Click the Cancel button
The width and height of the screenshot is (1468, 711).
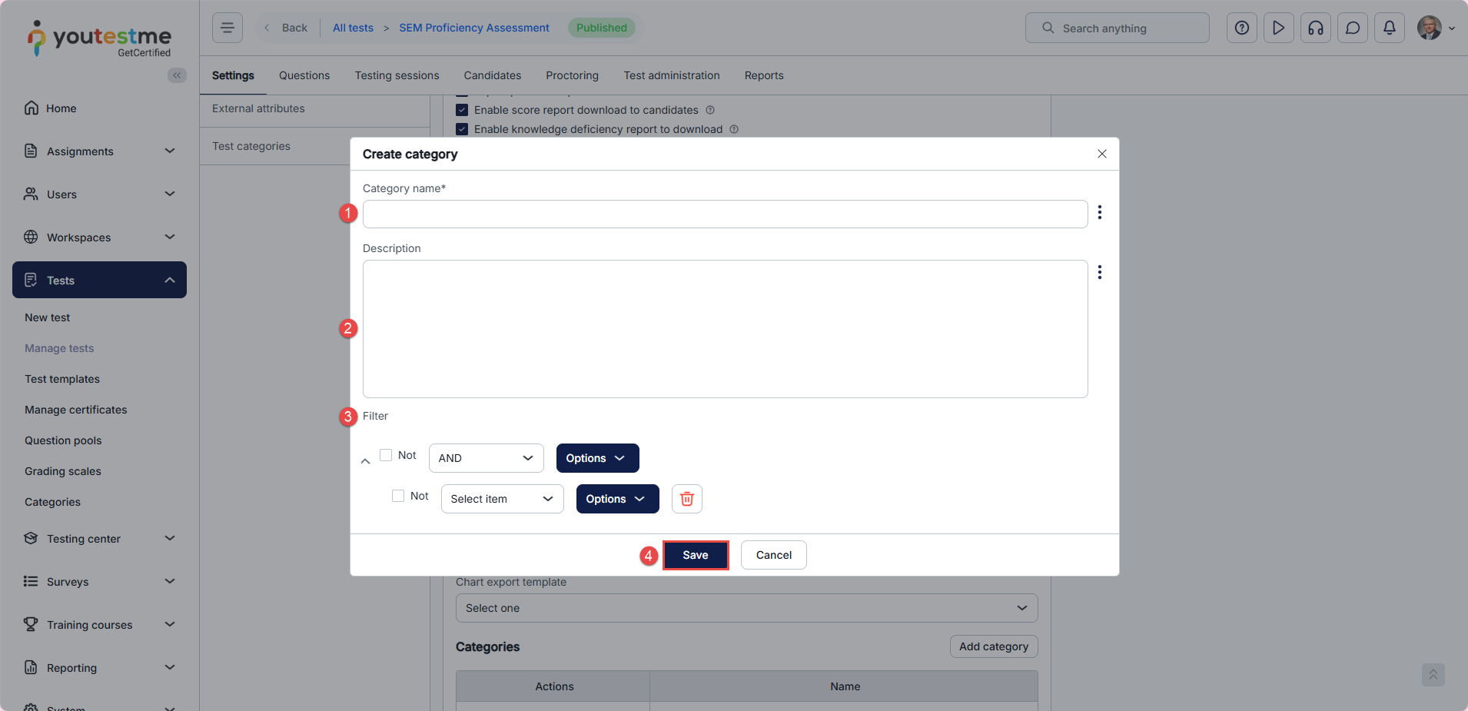pyautogui.click(x=773, y=555)
